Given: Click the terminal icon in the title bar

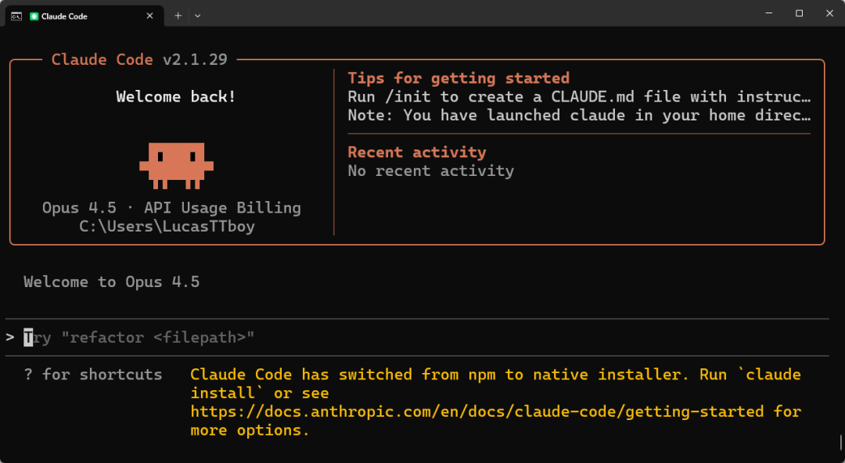Looking at the screenshot, I should tap(16, 15).
